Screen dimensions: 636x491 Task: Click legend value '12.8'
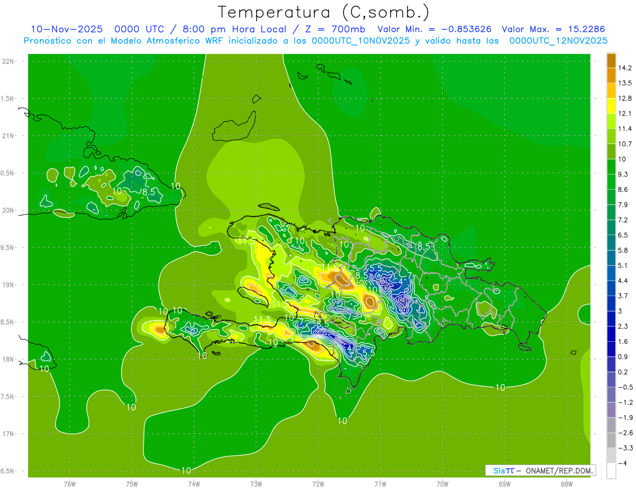coord(624,99)
